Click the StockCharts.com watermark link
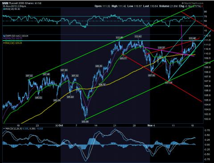The width and height of the screenshot is (214, 163). pyautogui.click(x=192, y=3)
